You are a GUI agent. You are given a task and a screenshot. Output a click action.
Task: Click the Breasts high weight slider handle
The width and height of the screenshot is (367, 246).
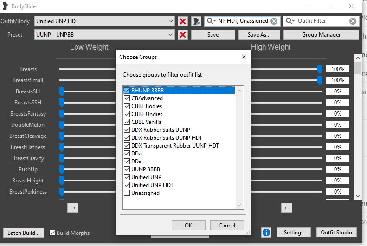[320, 69]
